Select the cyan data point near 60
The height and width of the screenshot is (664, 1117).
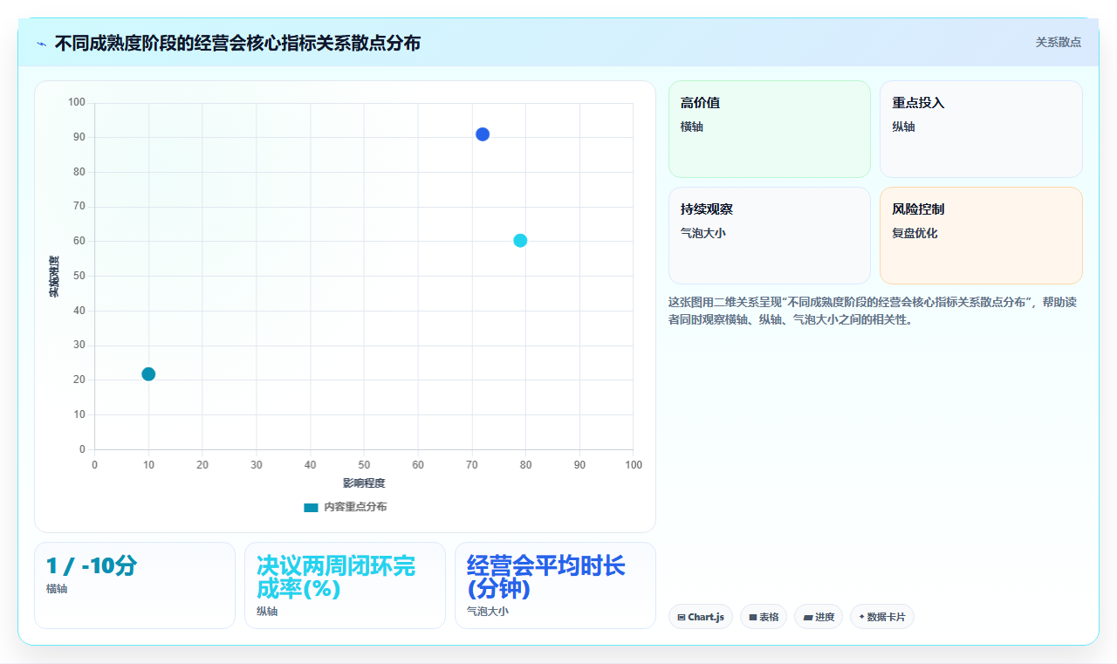pyautogui.click(x=520, y=241)
